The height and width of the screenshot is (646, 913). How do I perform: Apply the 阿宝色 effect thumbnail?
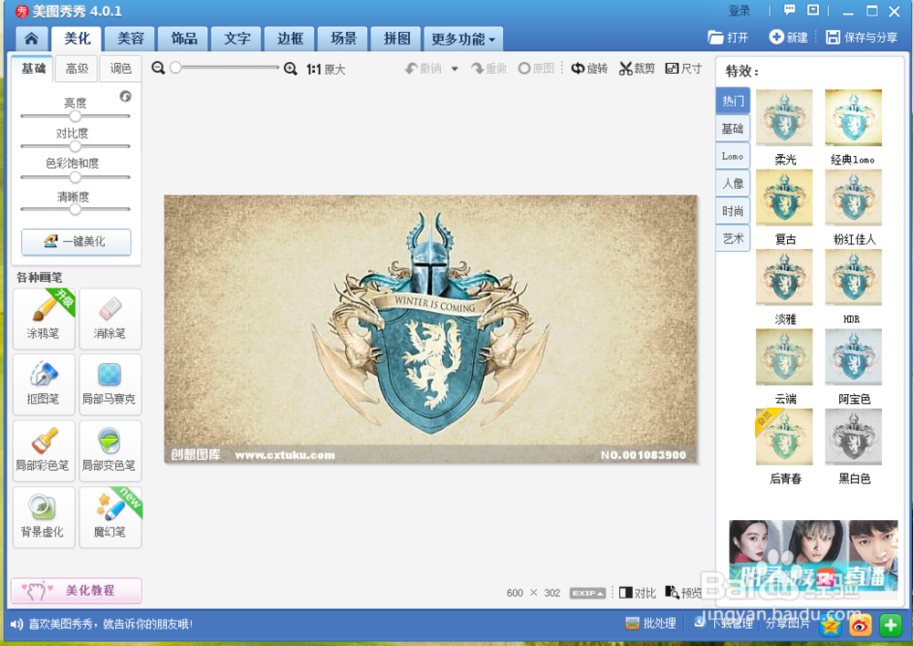(853, 357)
